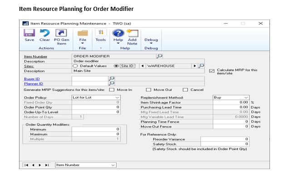Expand the Tools group arrow

pyautogui.click(x=101, y=48)
